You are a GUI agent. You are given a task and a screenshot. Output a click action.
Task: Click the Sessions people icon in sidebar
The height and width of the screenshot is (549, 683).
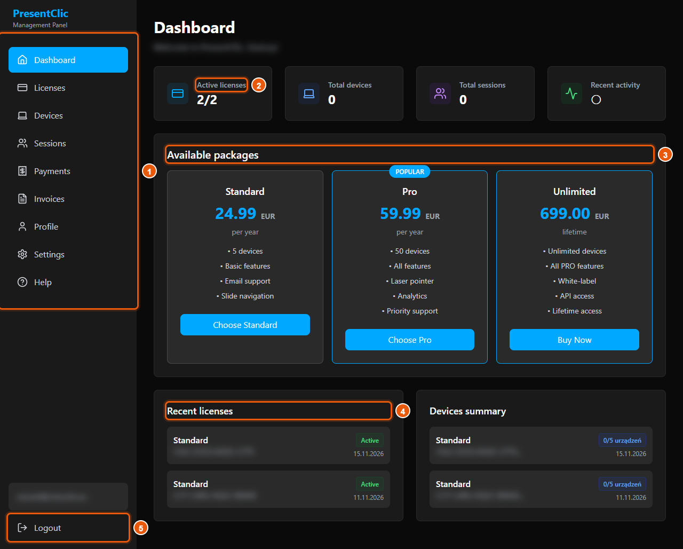22,143
